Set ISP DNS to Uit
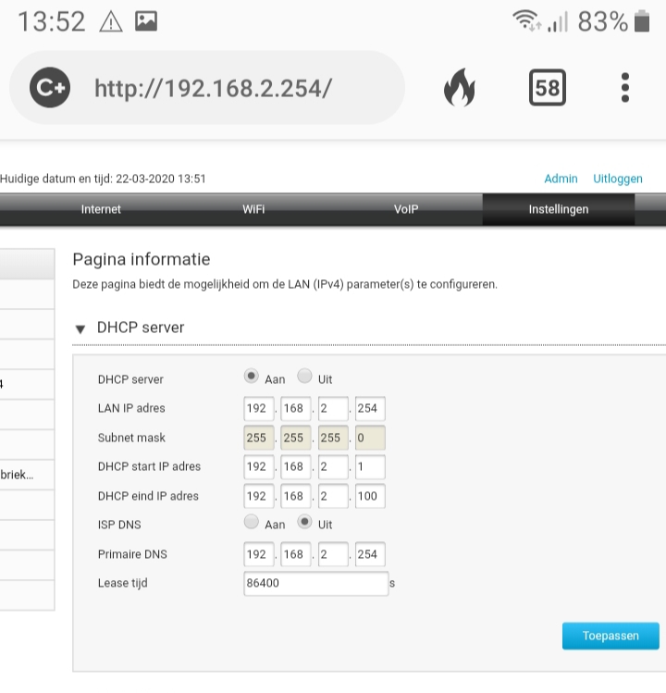Image resolution: width=666 pixels, height=693 pixels. [x=304, y=522]
